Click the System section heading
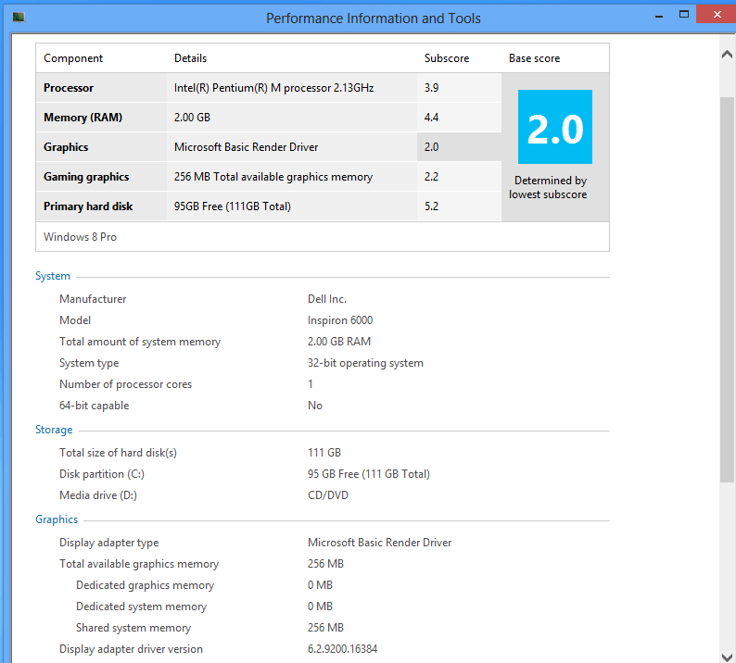This screenshot has width=736, height=663. click(53, 276)
